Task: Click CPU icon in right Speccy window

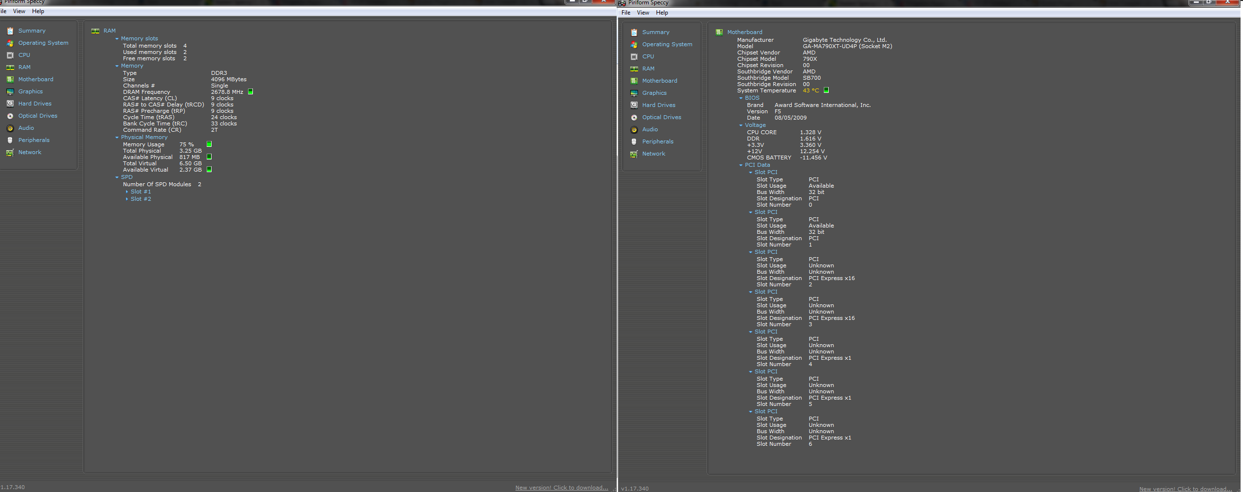Action: [x=634, y=56]
